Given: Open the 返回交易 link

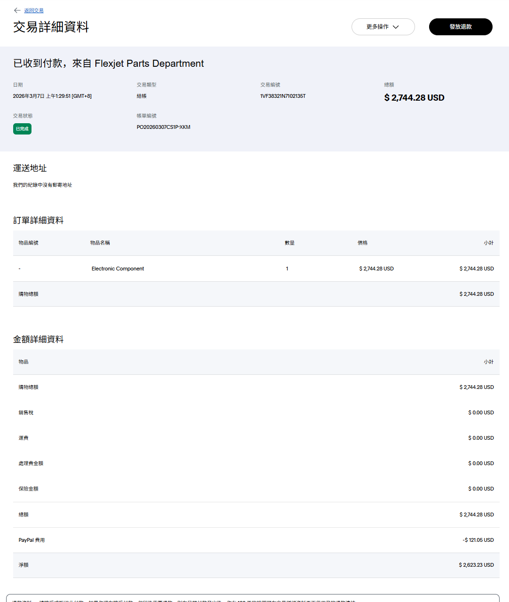Looking at the screenshot, I should coord(34,10).
